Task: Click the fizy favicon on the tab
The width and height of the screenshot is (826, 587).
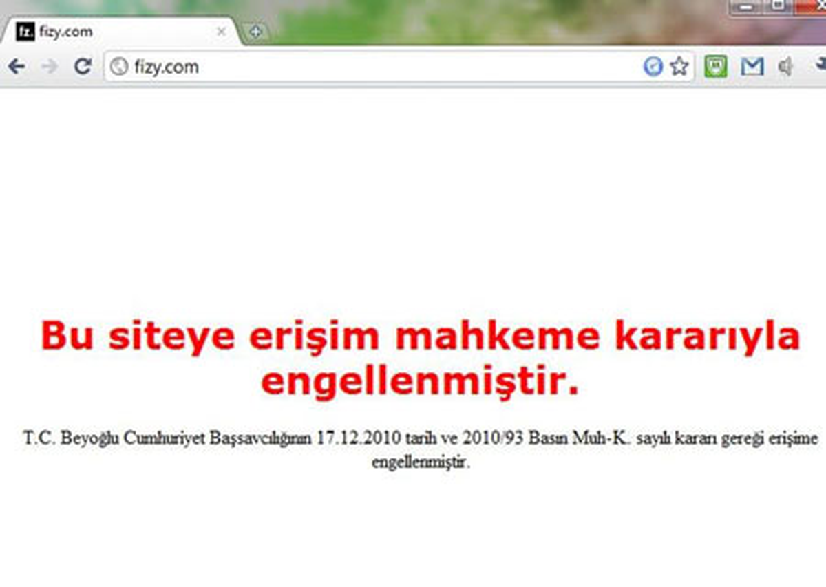Action: (x=25, y=32)
